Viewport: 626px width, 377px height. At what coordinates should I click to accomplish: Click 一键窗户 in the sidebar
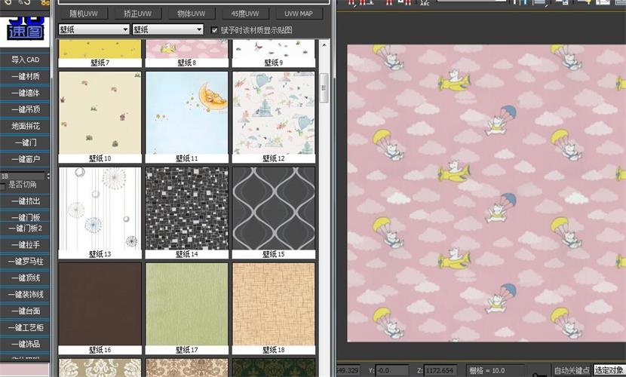pos(25,159)
